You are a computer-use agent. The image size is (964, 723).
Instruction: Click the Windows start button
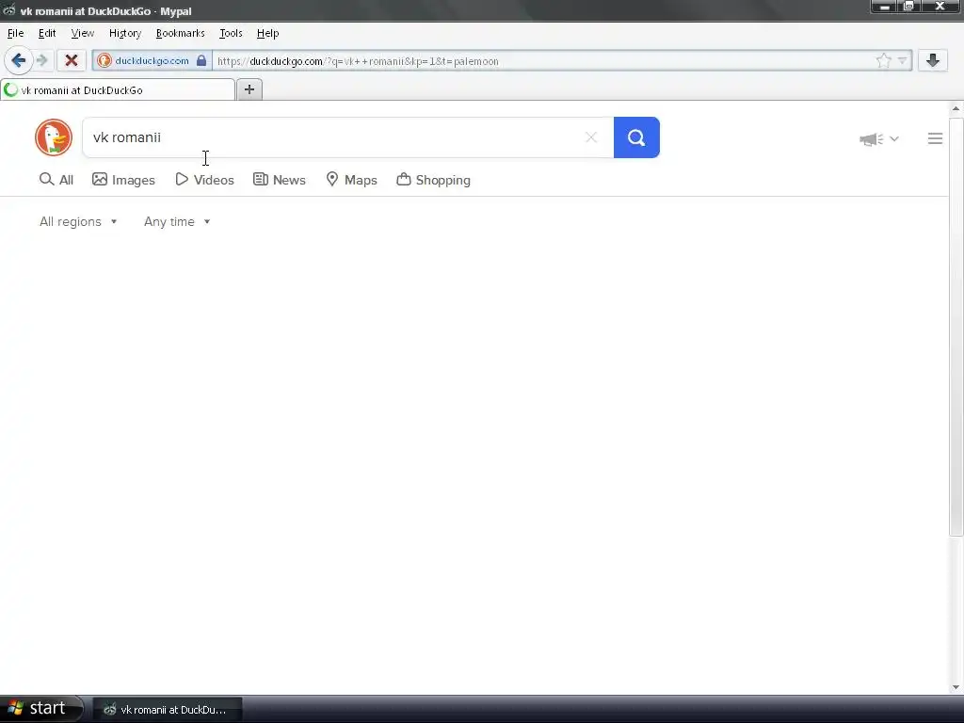click(x=40, y=708)
